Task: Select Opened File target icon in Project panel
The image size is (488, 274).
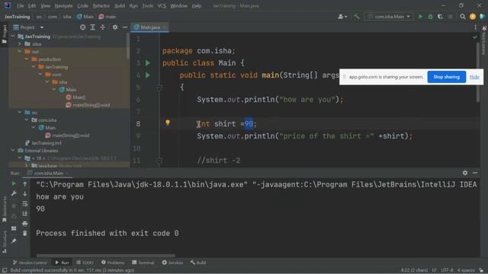Action: 83,27
